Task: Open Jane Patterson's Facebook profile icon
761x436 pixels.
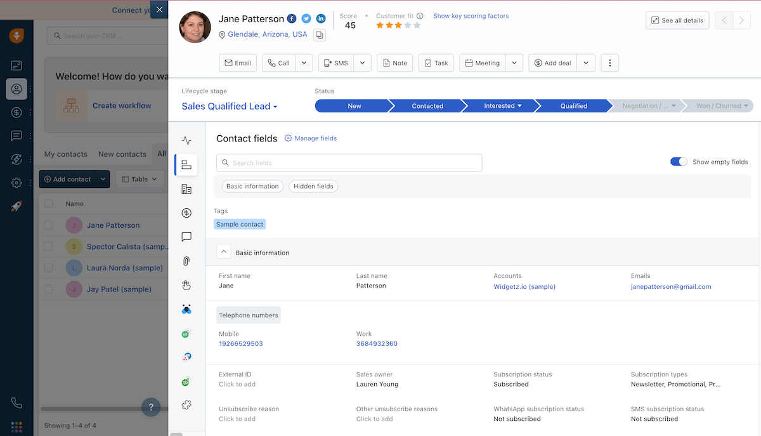Action: 292,19
